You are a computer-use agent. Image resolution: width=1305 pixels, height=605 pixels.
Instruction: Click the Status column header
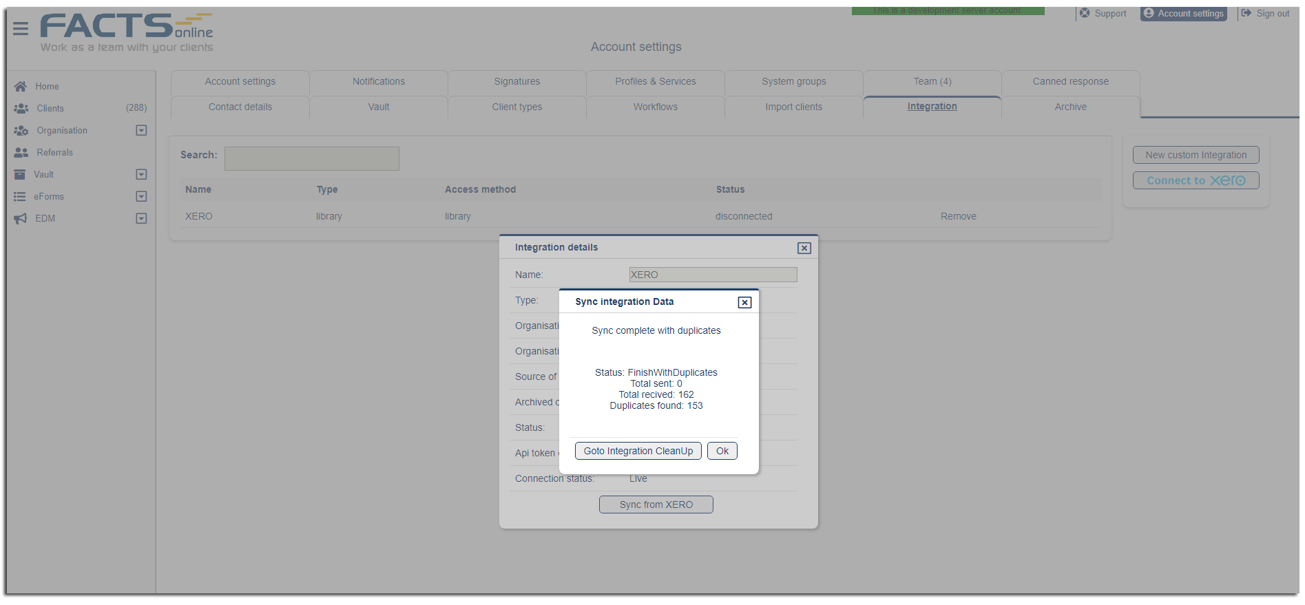(x=730, y=189)
